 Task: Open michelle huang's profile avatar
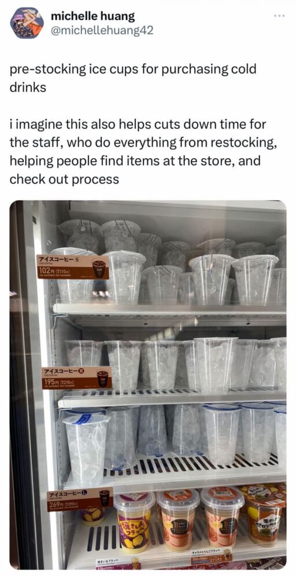(27, 23)
